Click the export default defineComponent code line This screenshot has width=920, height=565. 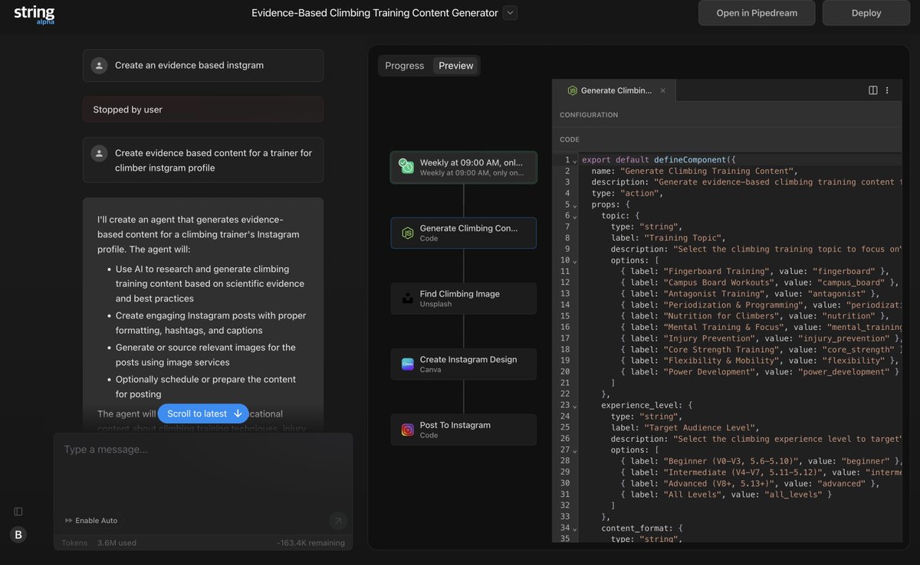click(659, 160)
